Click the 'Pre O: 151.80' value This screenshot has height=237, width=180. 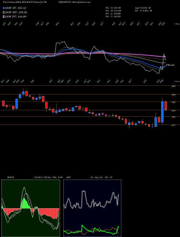tap(113, 8)
